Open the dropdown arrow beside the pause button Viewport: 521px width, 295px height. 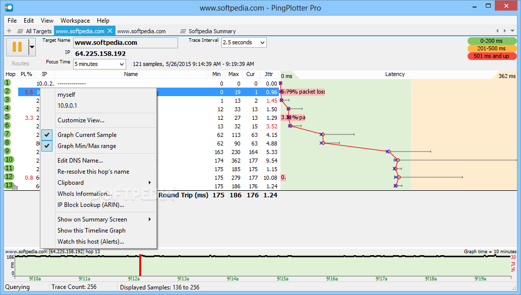pos(32,47)
